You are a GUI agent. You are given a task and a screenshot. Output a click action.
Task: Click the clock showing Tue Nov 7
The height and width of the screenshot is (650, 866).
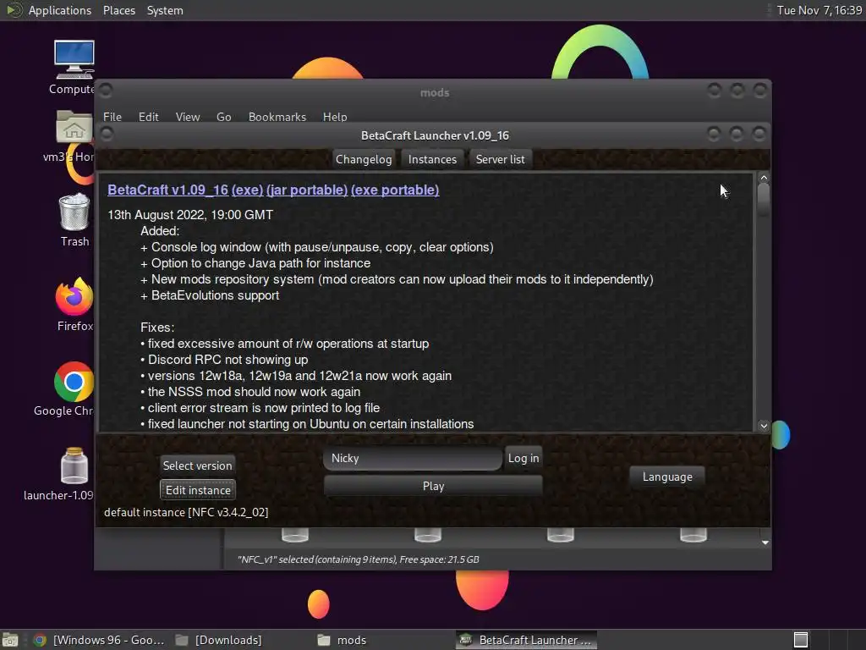(x=819, y=10)
